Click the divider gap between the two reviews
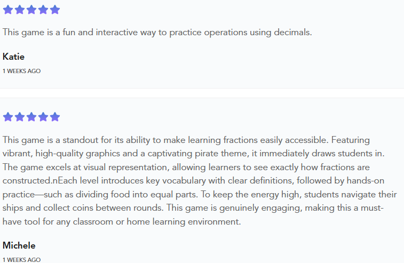This screenshot has width=404, height=263. point(202,93)
